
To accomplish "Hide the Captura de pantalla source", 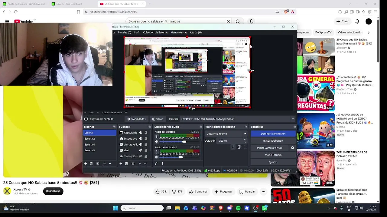I will pos(141,133).
